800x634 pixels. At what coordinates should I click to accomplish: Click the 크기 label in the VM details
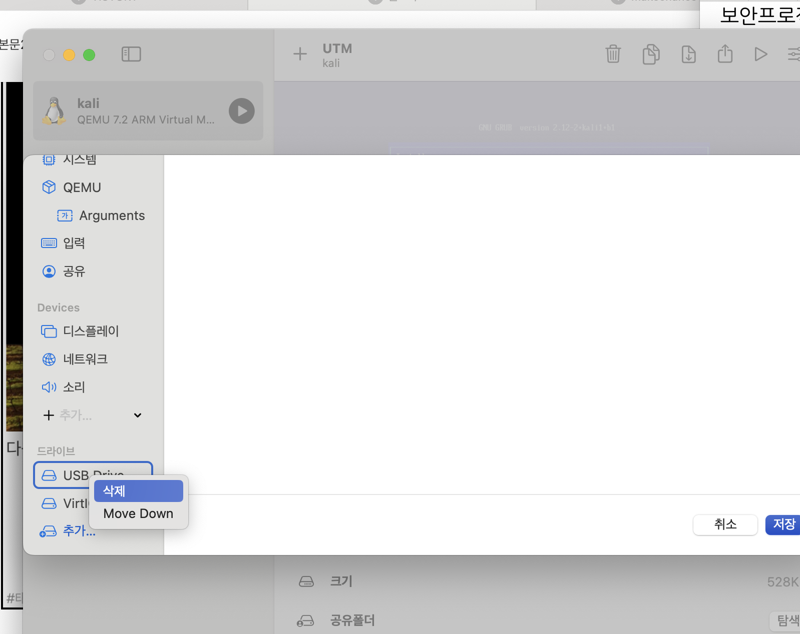click(341, 581)
